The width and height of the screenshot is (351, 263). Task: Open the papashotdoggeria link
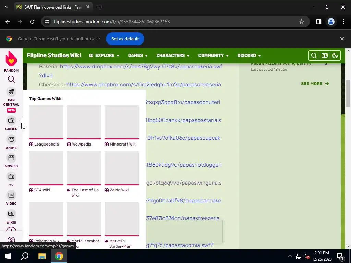(x=184, y=165)
